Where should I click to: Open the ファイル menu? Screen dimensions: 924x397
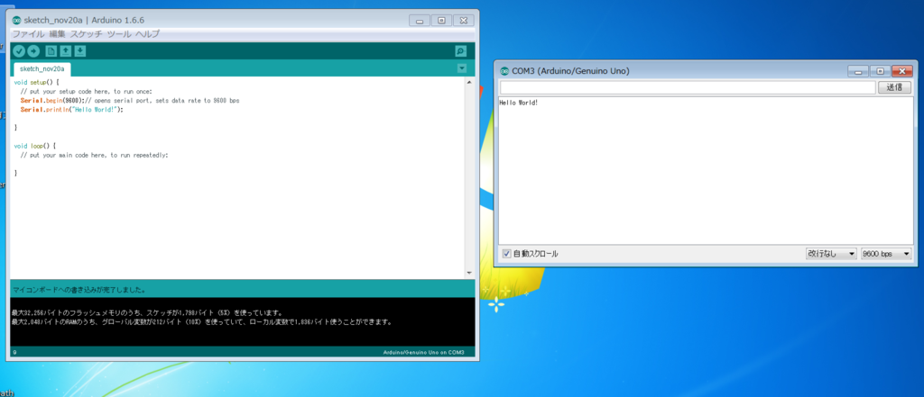tap(28, 34)
